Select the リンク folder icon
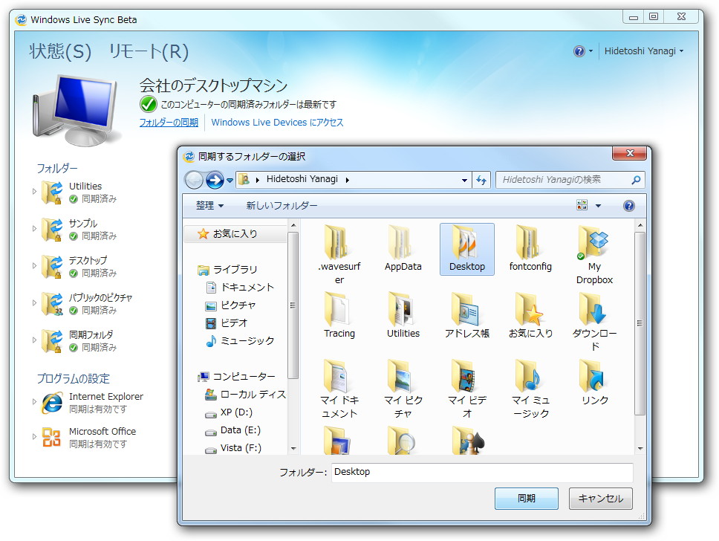 [x=593, y=376]
